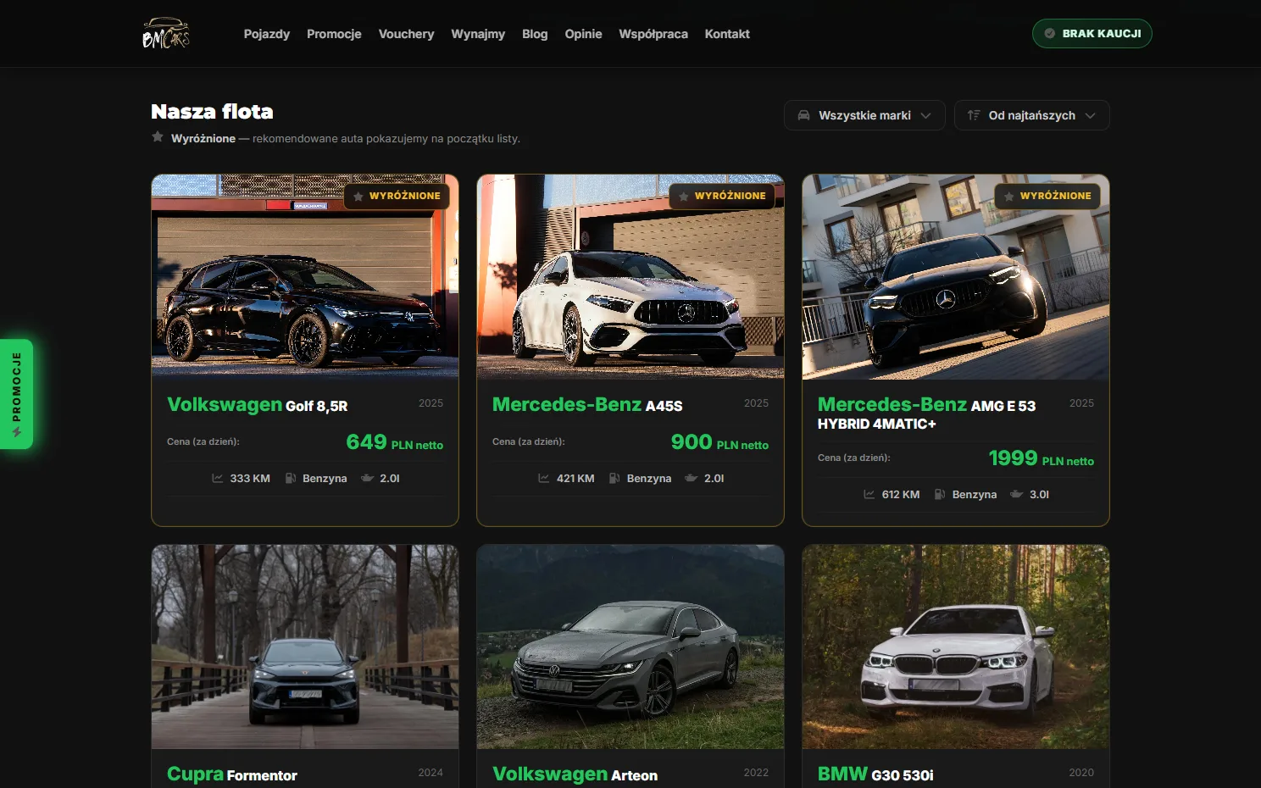Open the Mercedes-Benz AMG E 53 photo
This screenshot has height=788, width=1261.
pos(956,276)
